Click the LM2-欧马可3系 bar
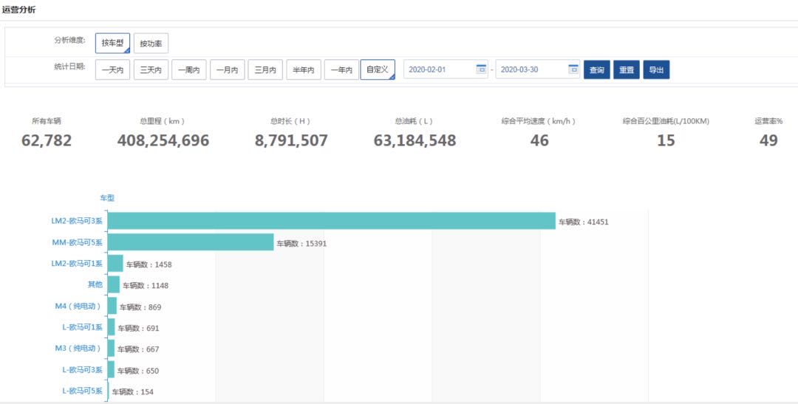 pos(331,221)
